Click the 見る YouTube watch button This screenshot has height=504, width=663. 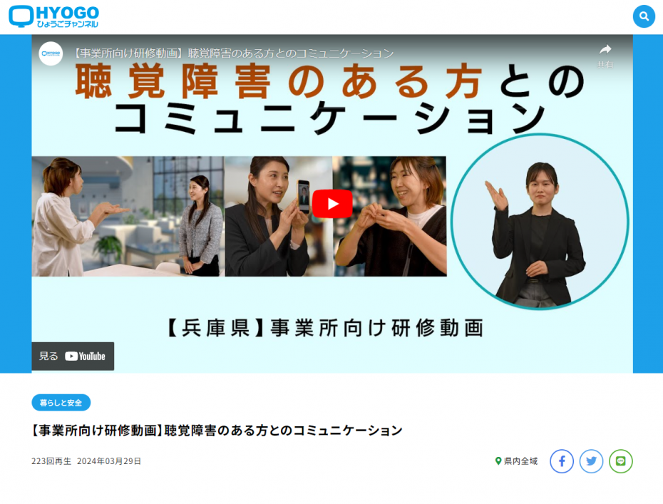(73, 356)
